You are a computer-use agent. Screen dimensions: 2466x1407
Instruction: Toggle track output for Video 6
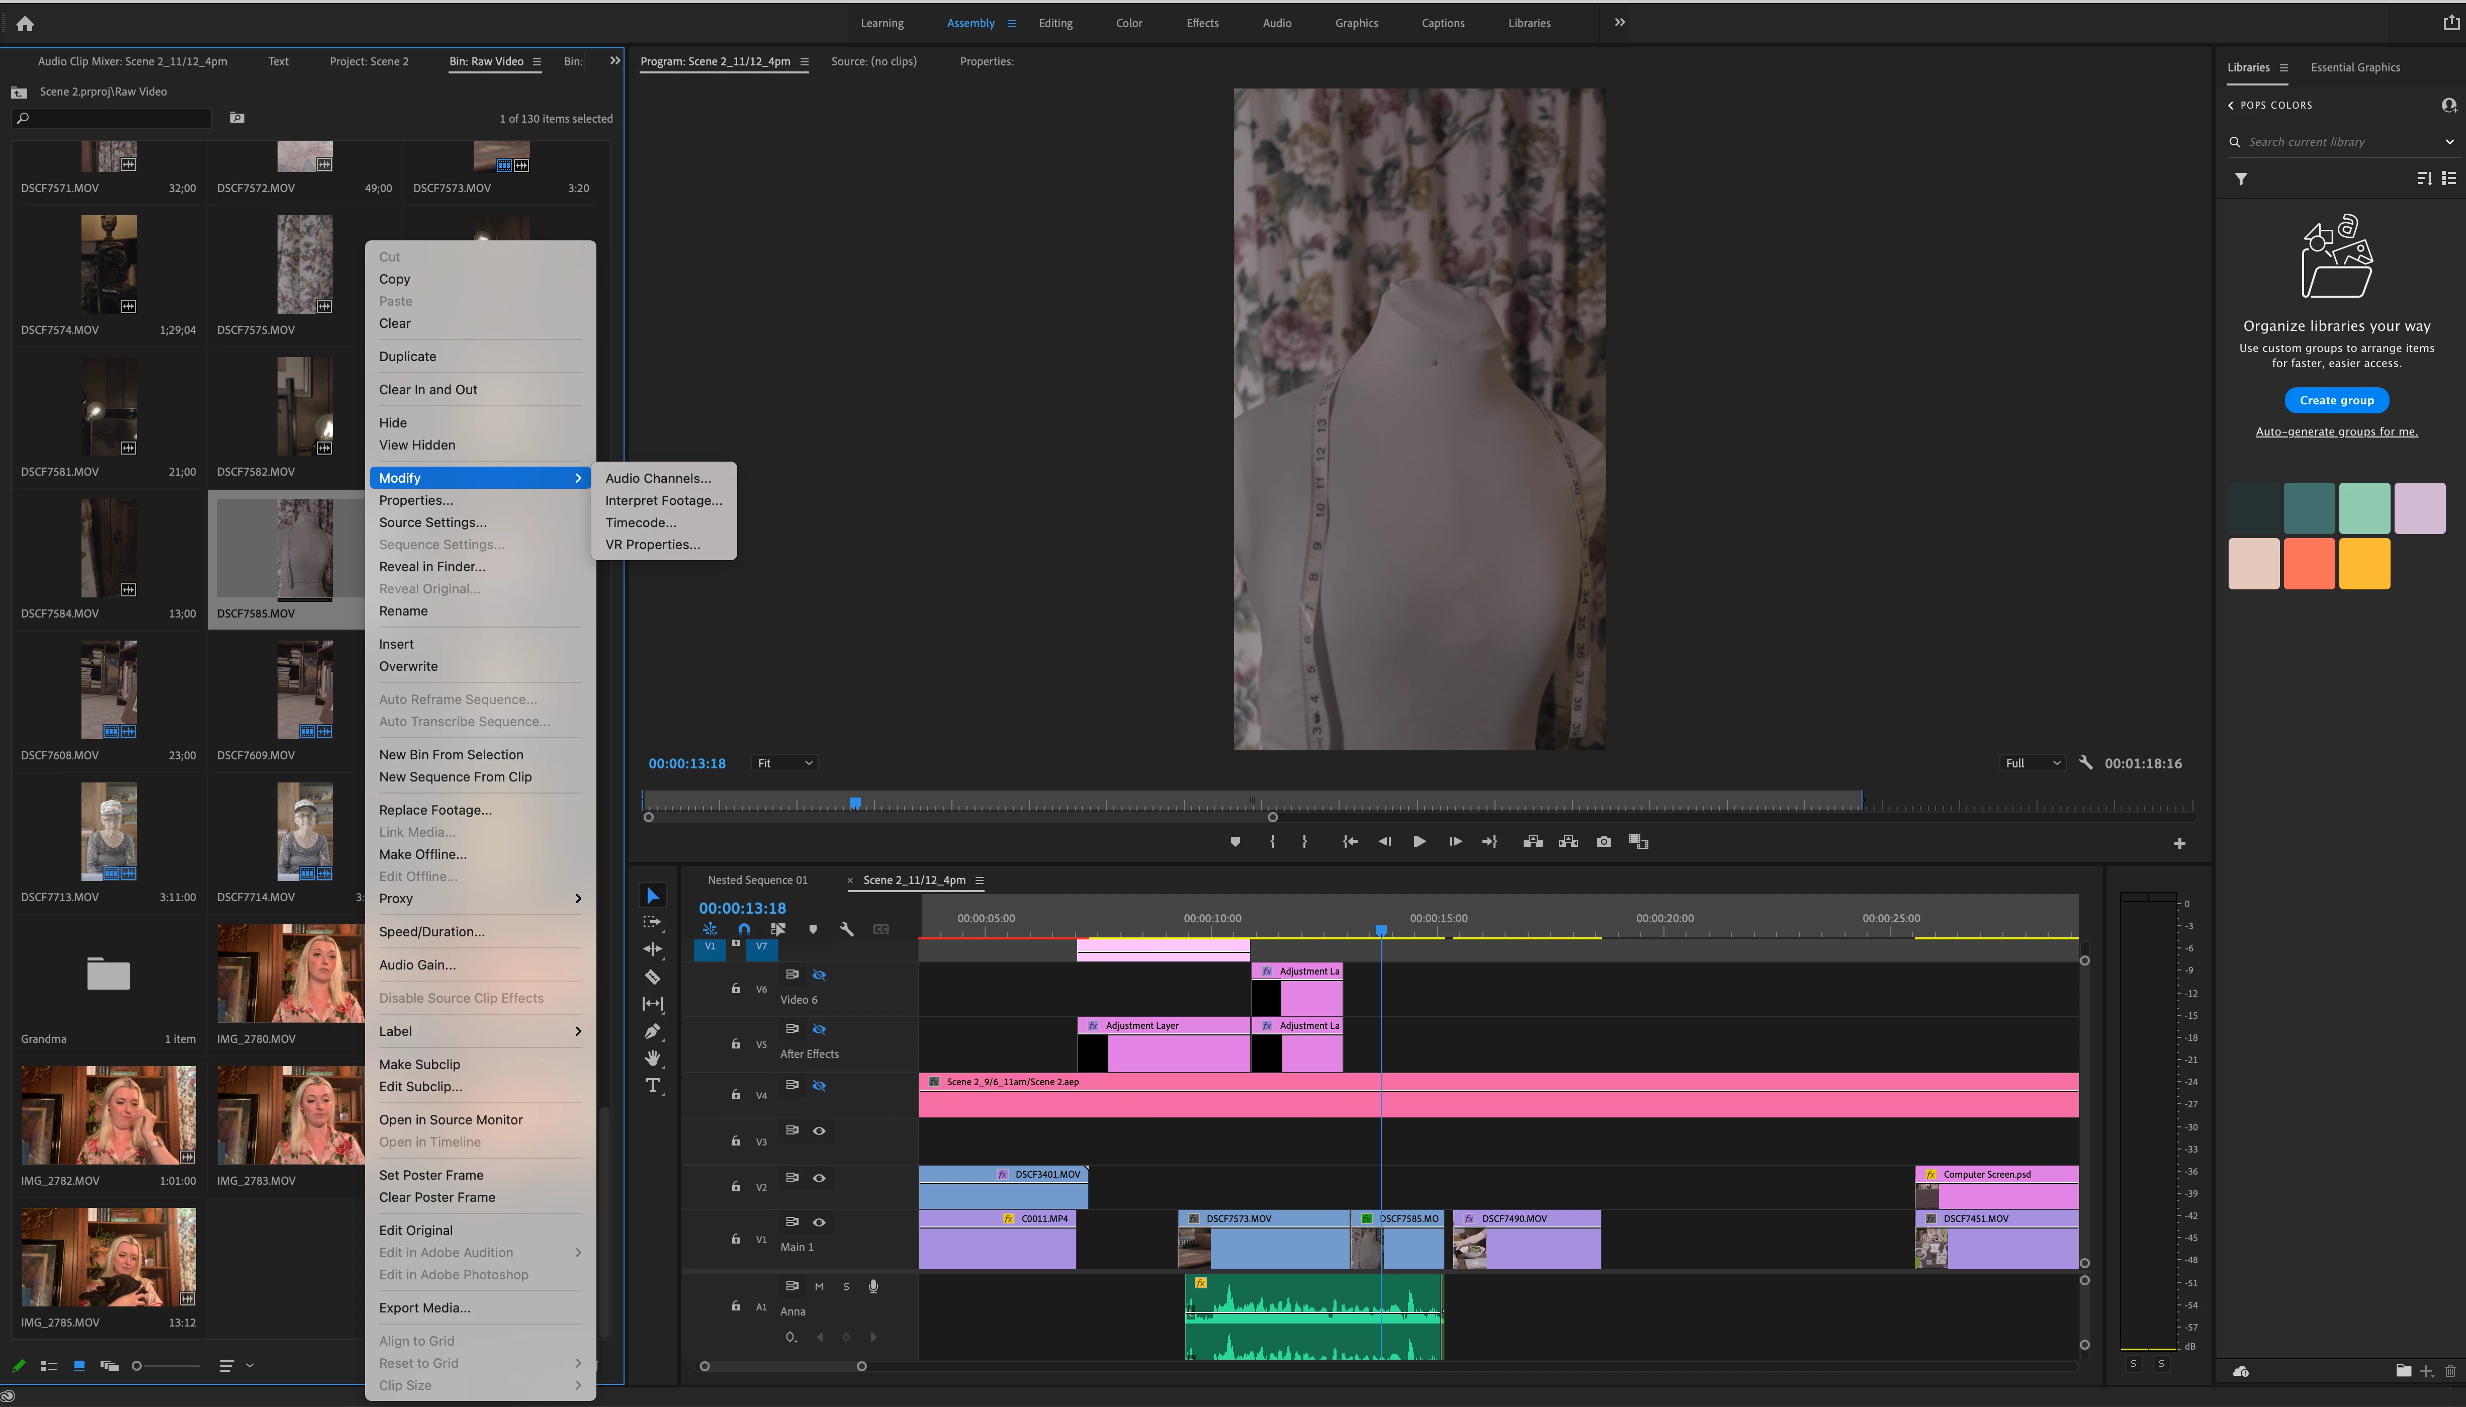coord(819,975)
